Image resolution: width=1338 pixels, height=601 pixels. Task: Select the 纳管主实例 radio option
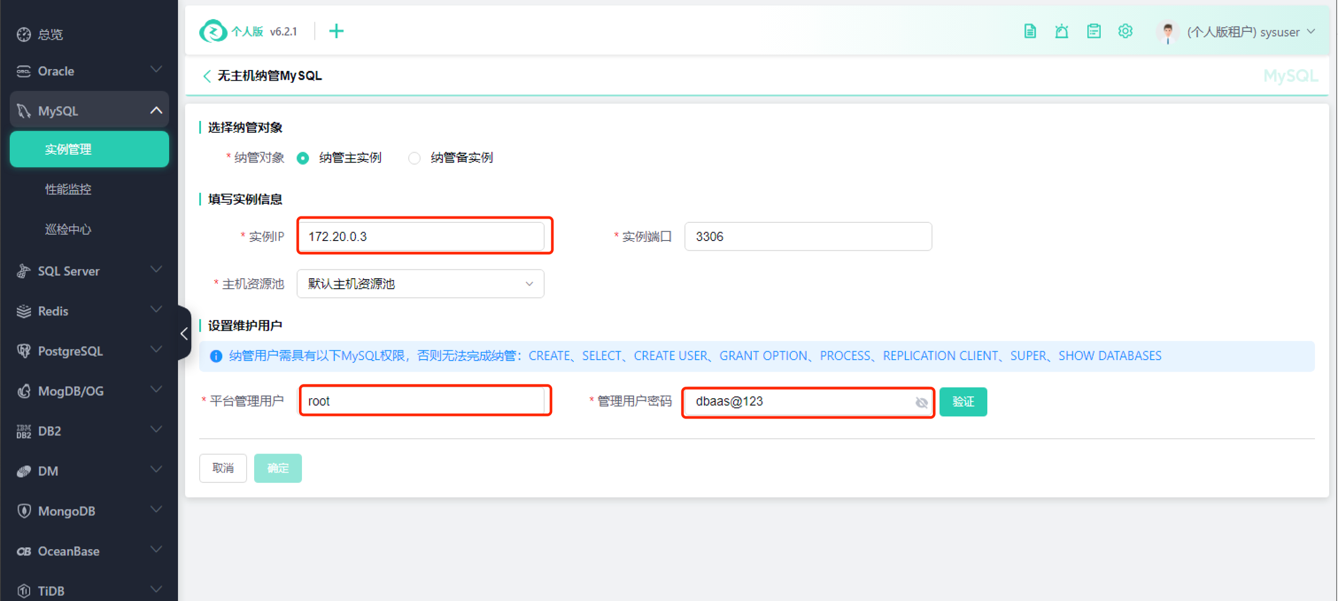[303, 158]
